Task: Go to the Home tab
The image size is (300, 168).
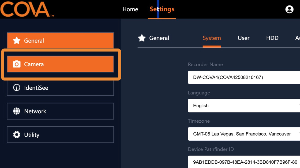Action: click(x=130, y=9)
